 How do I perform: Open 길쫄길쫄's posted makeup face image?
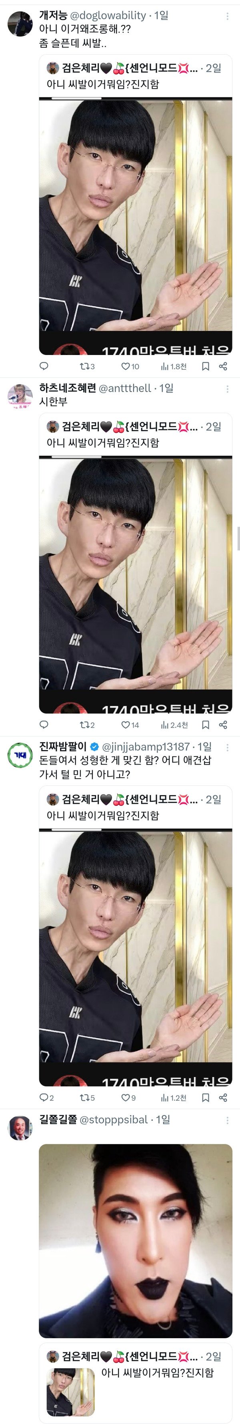[x=136, y=1240]
